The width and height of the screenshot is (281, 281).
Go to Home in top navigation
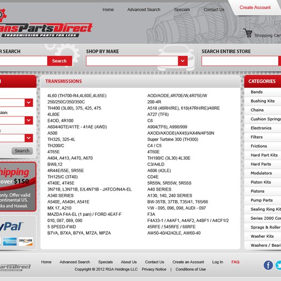coord(108,10)
